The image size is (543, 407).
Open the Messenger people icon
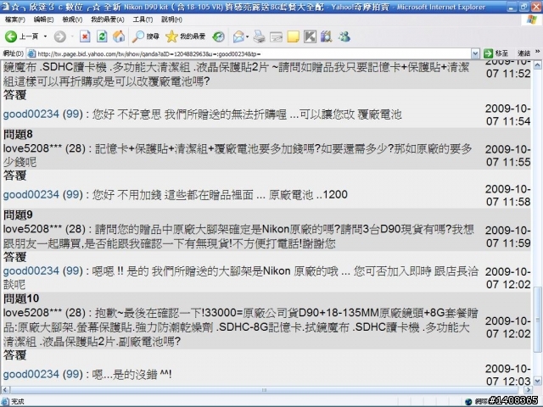(344, 36)
